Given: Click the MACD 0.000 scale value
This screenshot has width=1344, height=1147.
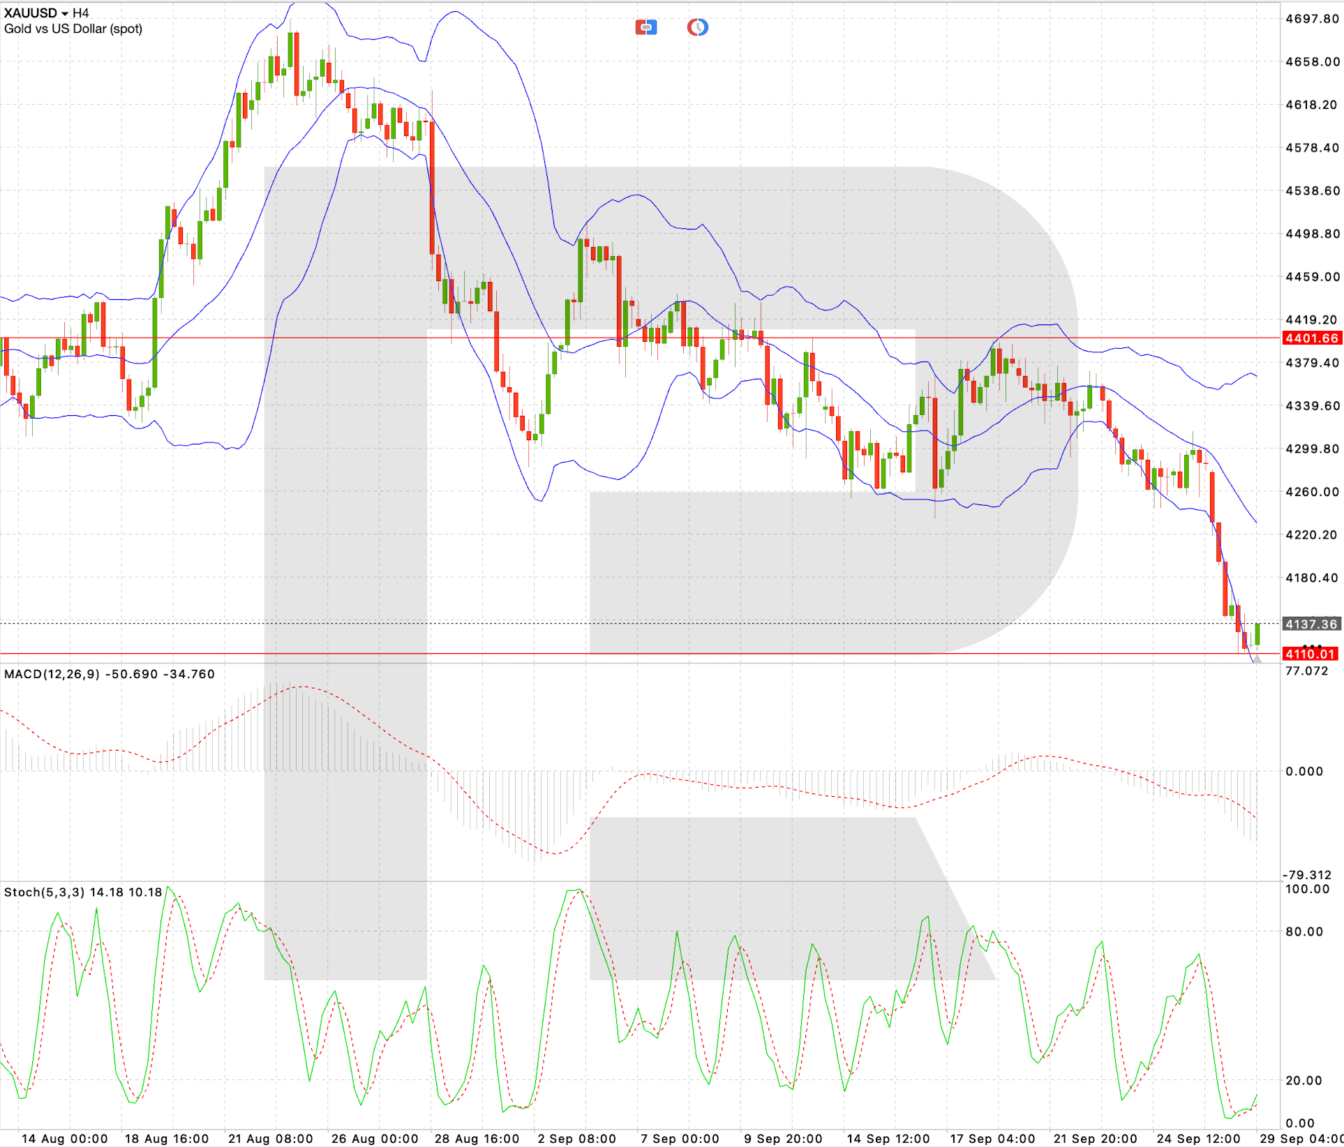Looking at the screenshot, I should click(x=1304, y=771).
